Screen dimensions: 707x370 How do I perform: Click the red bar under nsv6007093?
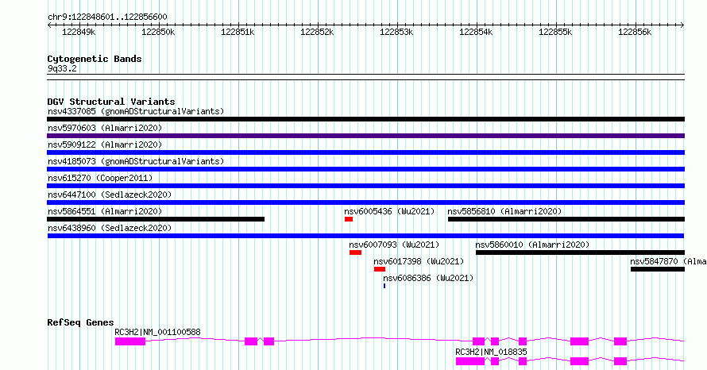pos(355,252)
